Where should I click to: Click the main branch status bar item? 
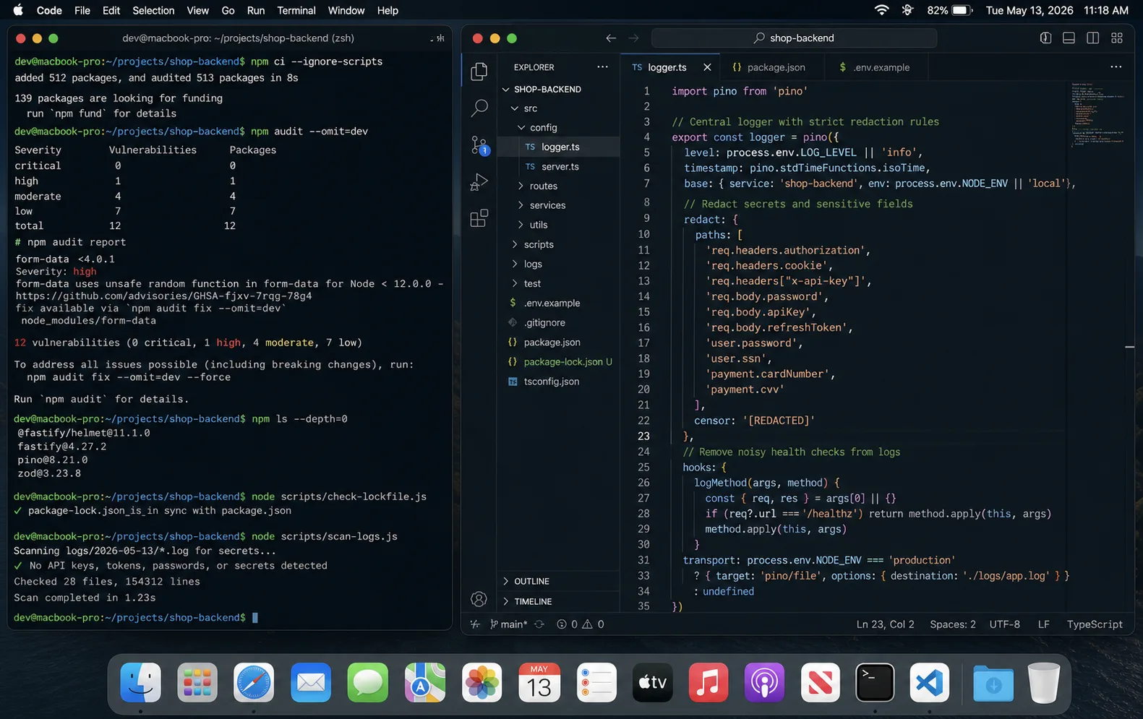pyautogui.click(x=508, y=624)
